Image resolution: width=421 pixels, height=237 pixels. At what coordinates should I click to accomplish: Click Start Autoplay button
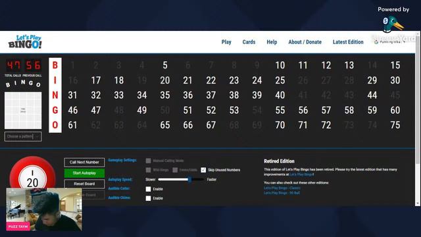click(84, 173)
